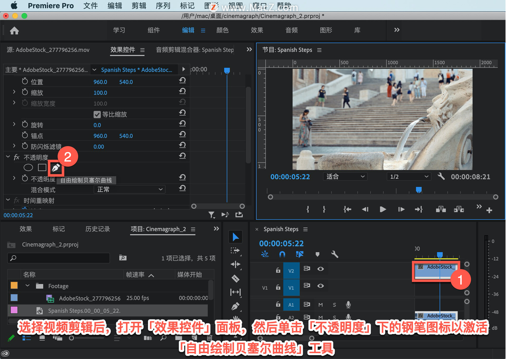Add a marker in the timeline

pos(317,254)
